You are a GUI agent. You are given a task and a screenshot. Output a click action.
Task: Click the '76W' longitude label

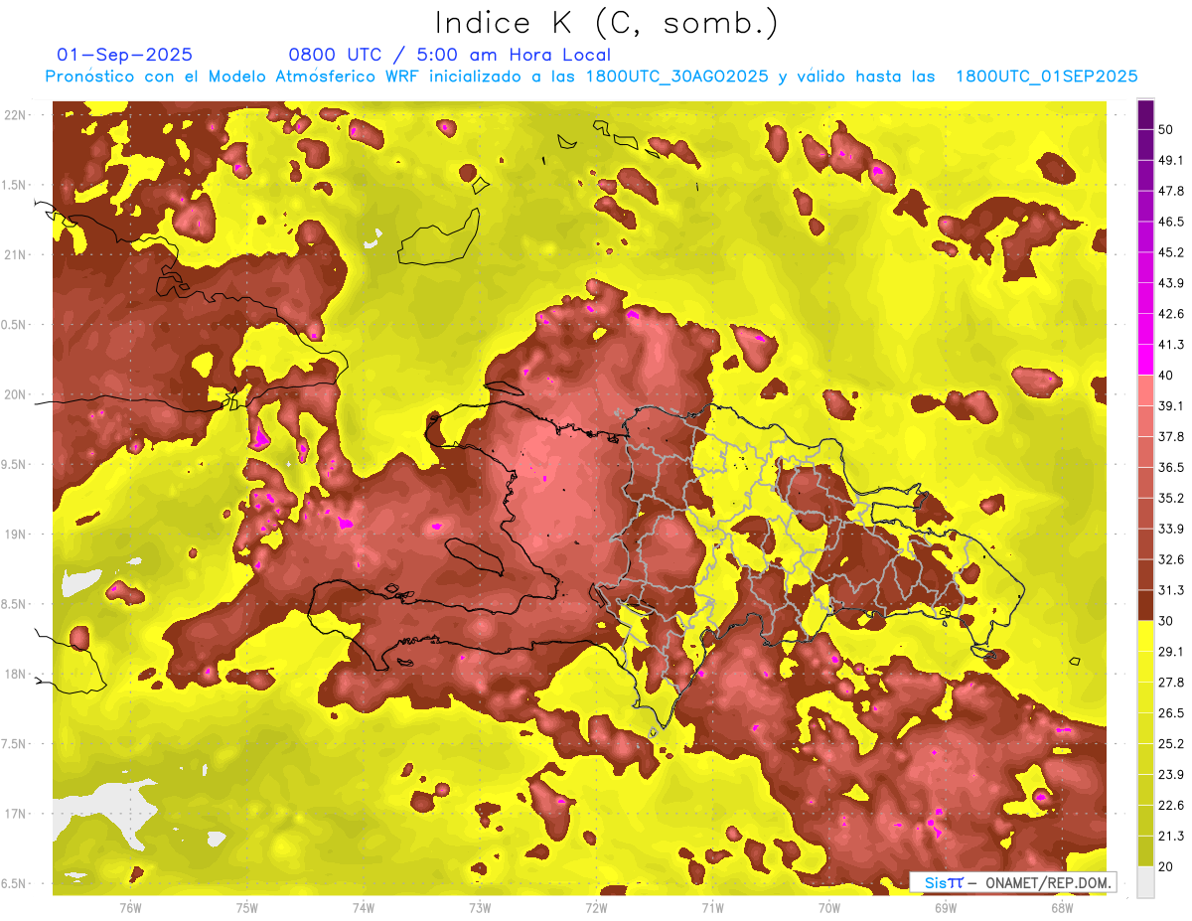[x=130, y=907]
